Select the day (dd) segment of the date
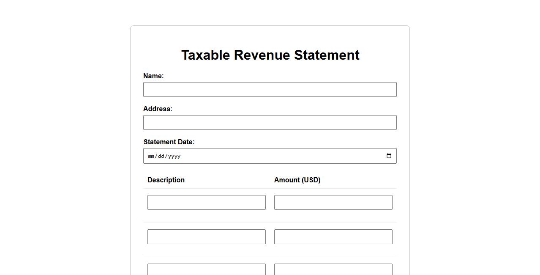 161,157
